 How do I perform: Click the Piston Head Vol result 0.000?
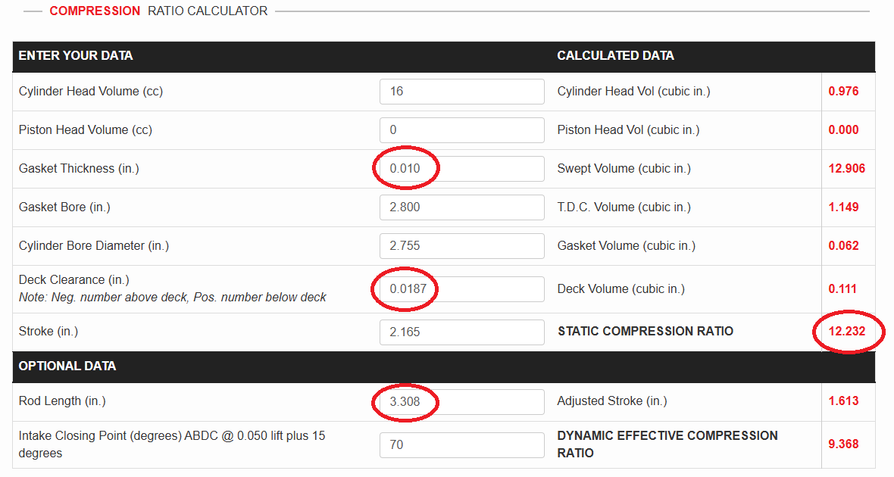tap(843, 130)
